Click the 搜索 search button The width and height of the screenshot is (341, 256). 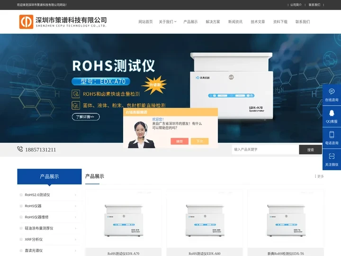click(310, 149)
